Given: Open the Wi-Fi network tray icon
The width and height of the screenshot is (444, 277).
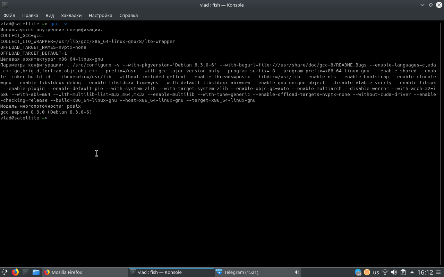Looking at the screenshot, I should tap(385, 272).
